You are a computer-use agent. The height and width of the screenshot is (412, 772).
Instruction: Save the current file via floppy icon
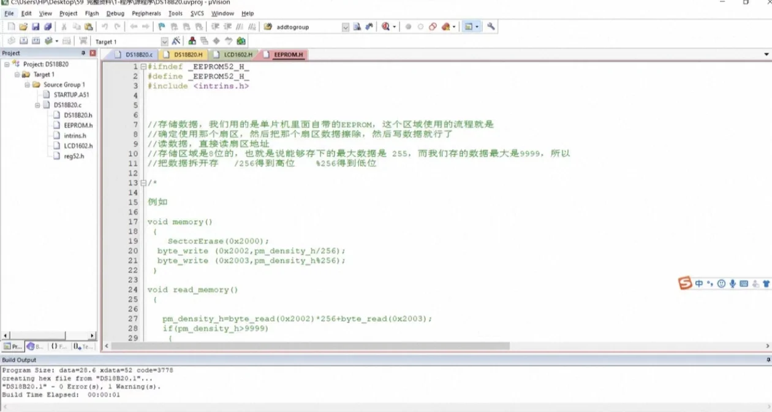[x=36, y=27]
